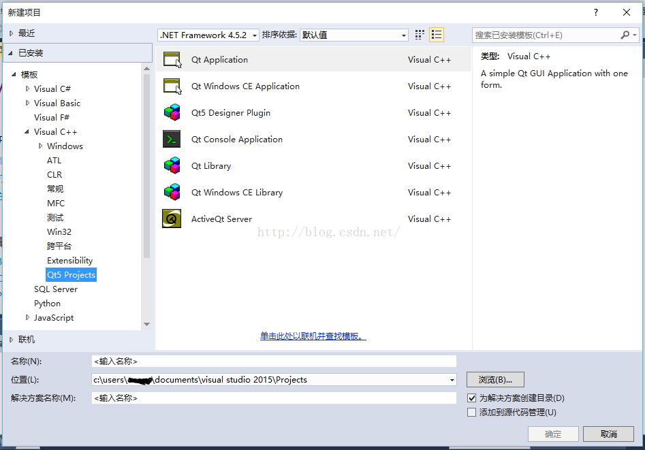The image size is (645, 450).
Task: Click the template tree scrollbar thumb
Action: [147, 167]
